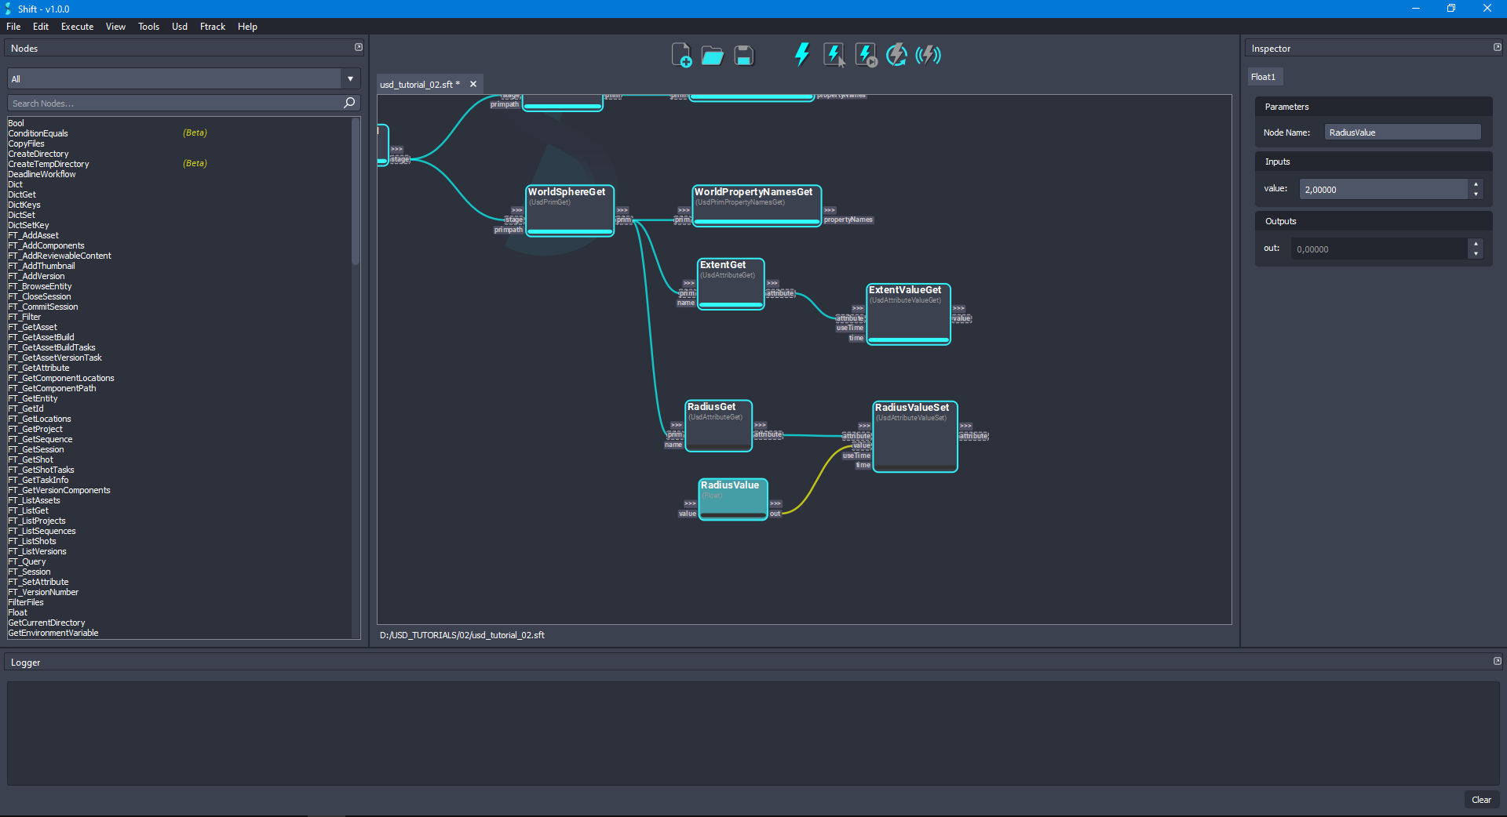Open the node category filter dropdown
Screen dimensions: 1507x817
click(x=349, y=78)
